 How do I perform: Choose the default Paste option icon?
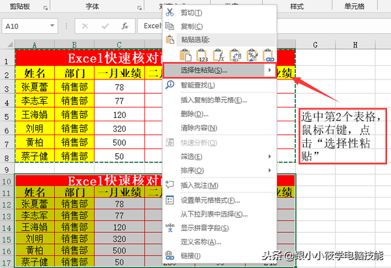[186, 55]
